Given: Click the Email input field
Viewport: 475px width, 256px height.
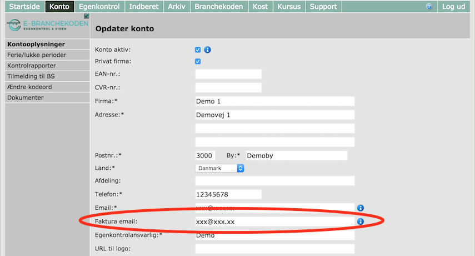Looking at the screenshot, I should coord(275,208).
